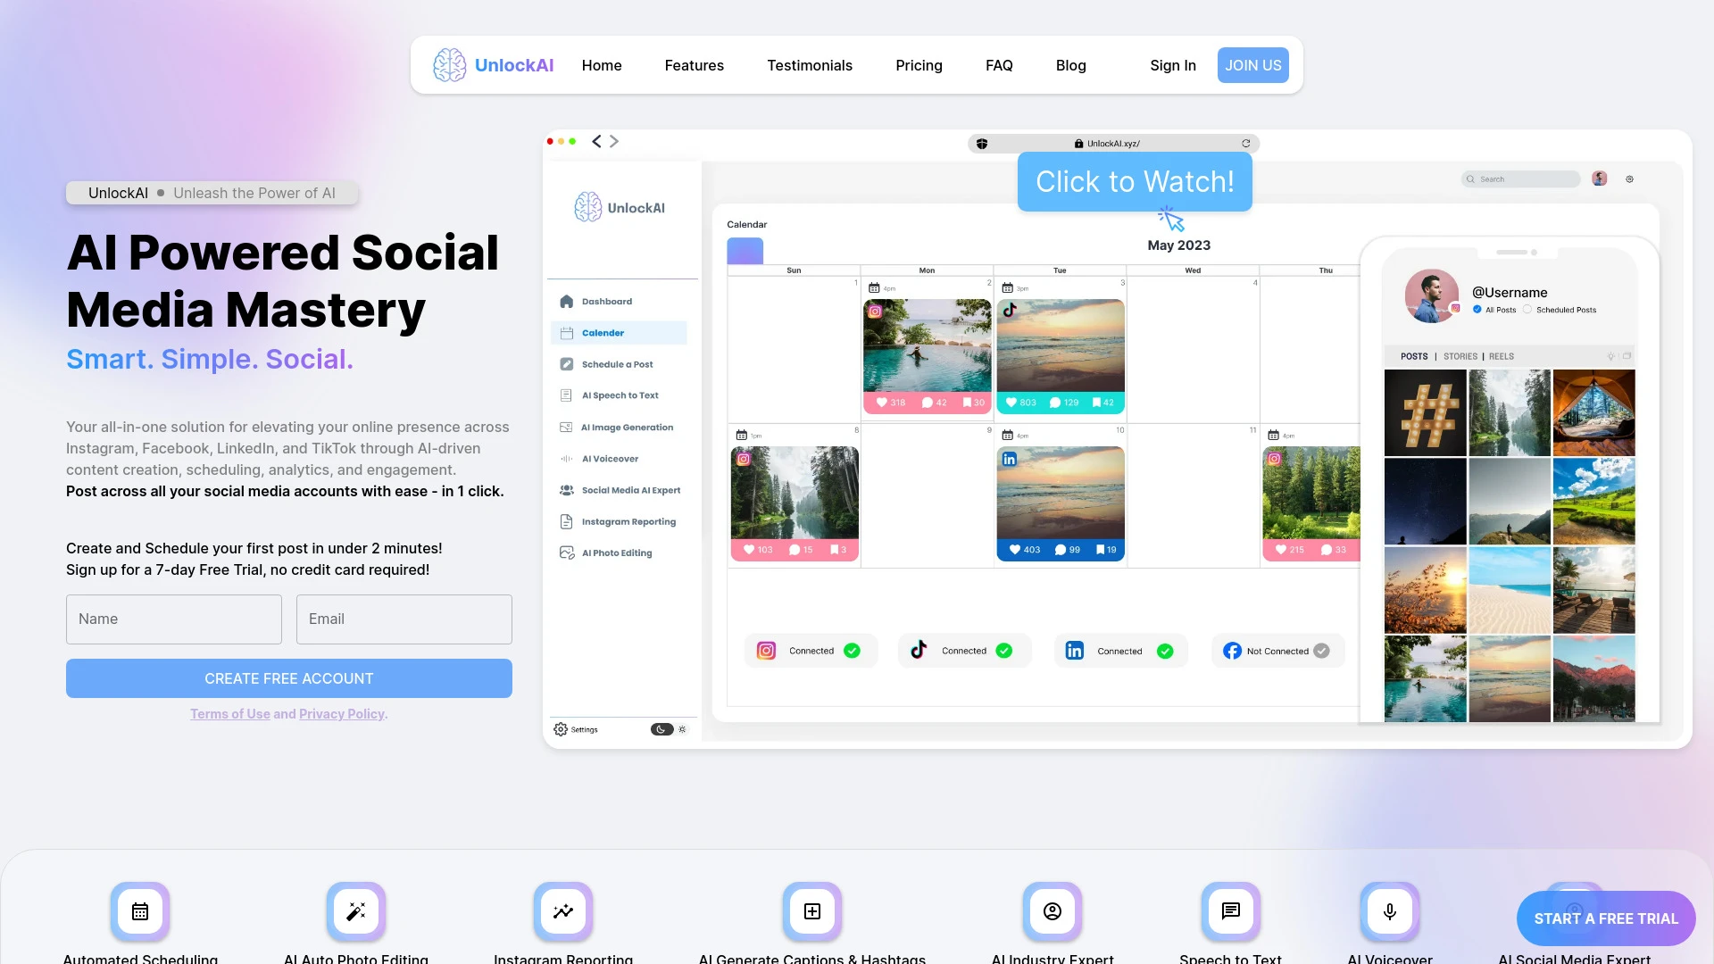
Task: Click the AI Photo Editing icon
Action: click(566, 552)
